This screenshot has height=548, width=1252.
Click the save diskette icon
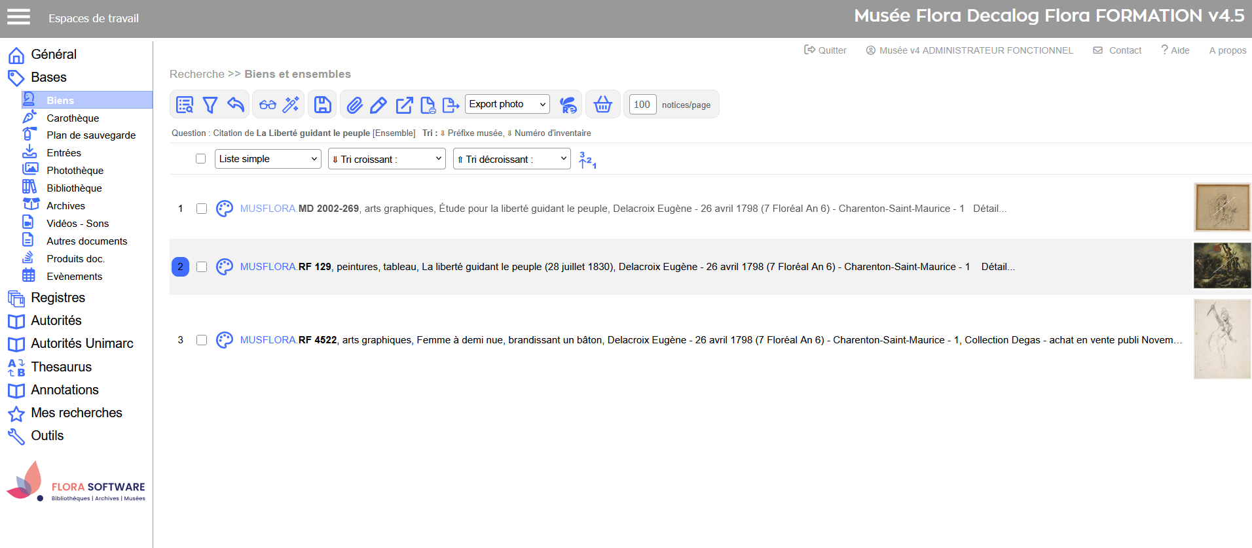coord(322,105)
